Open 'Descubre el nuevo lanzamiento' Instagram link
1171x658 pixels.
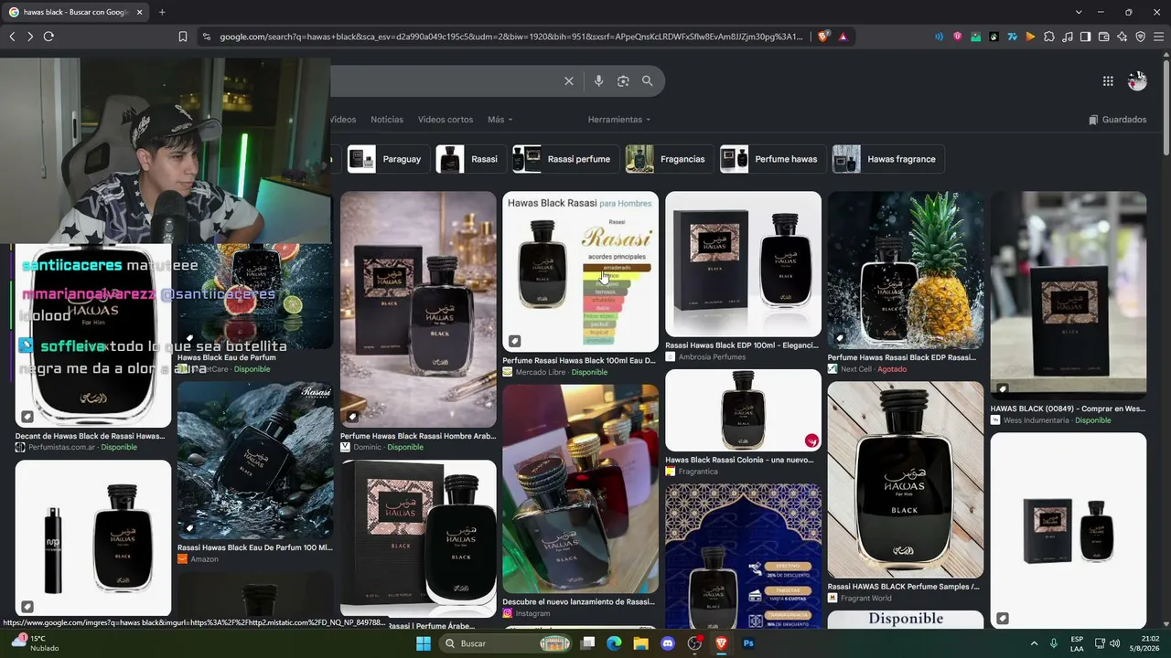pos(579,602)
